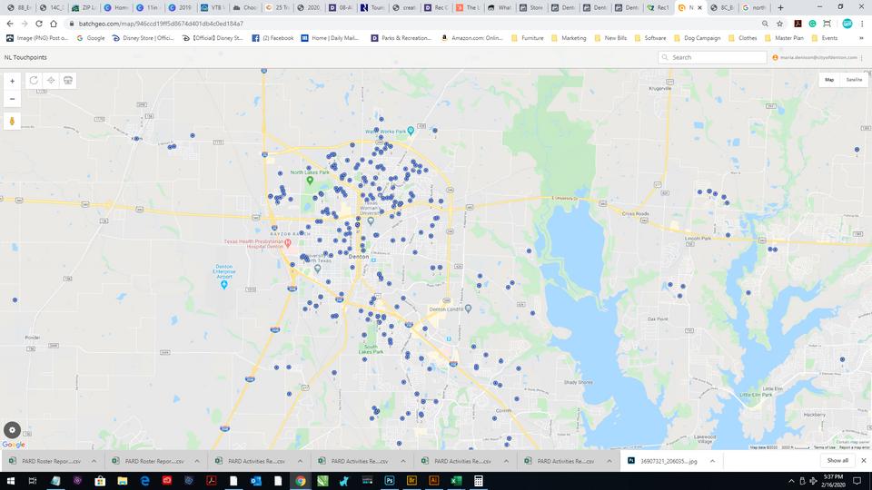Click the Water Works Park pin
872x490 pixels.
pos(411,131)
